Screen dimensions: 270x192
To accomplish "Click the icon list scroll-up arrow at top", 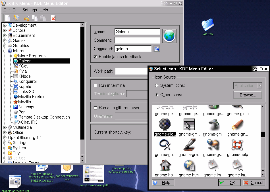I will tap(263, 107).
